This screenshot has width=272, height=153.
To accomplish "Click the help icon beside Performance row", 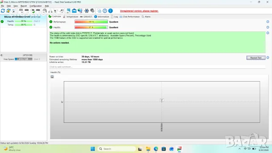I will [268, 22].
